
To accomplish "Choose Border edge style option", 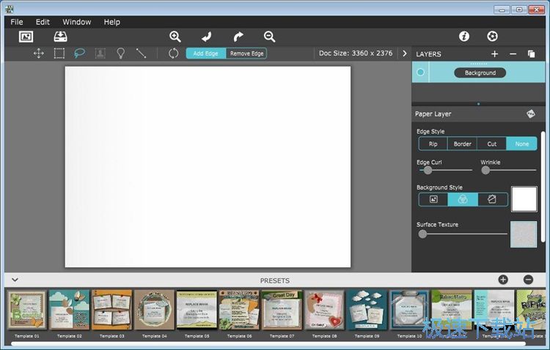I will click(x=462, y=144).
